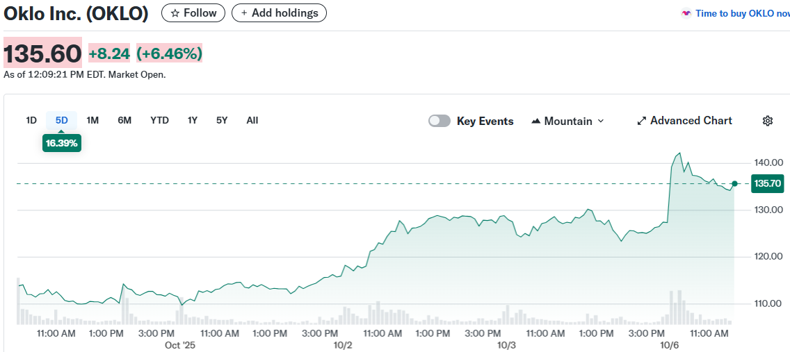The image size is (790, 352).
Task: Click the Advanced Chart link text
Action: (x=691, y=121)
